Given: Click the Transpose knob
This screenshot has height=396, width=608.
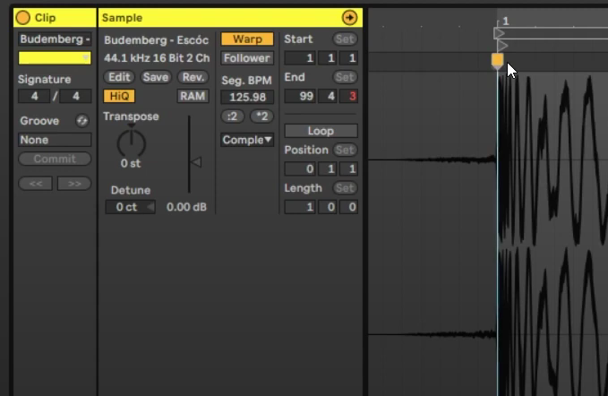Looking at the screenshot, I should (131, 143).
